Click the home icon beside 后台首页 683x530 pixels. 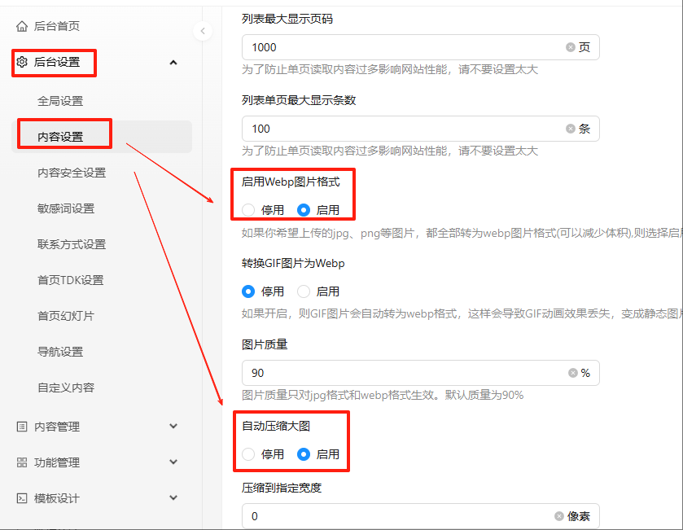point(22,26)
